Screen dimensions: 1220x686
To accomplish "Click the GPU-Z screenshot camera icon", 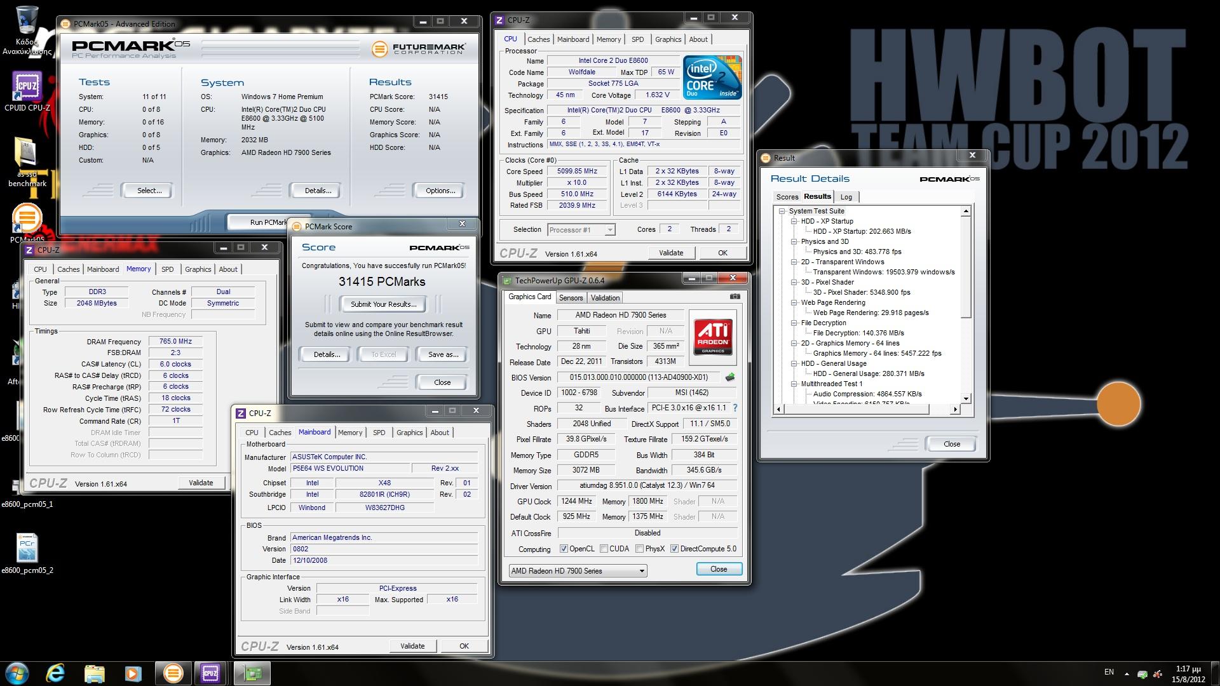I will [x=735, y=297].
